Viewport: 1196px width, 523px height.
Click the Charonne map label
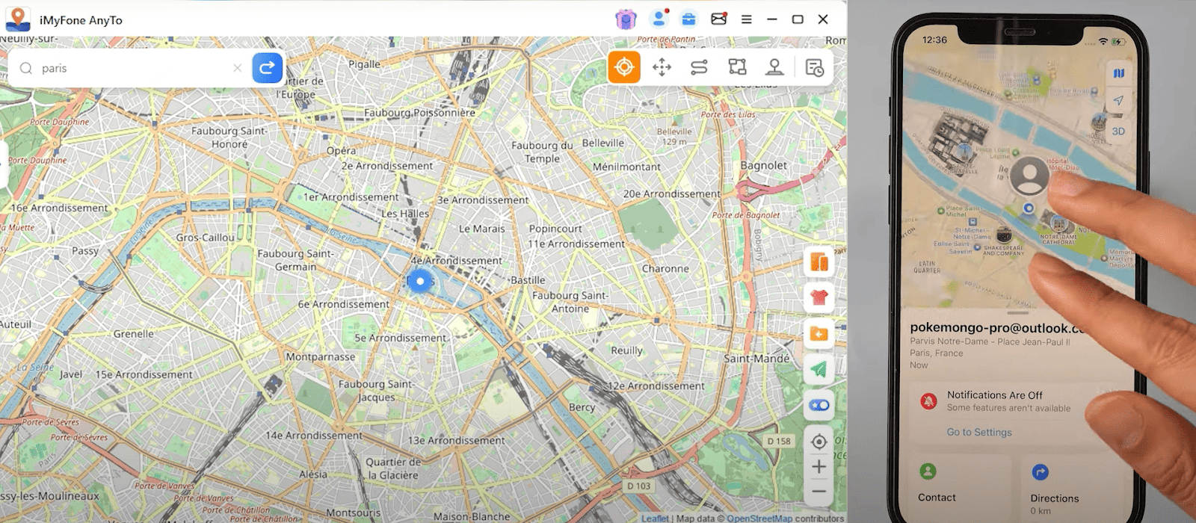click(x=665, y=268)
